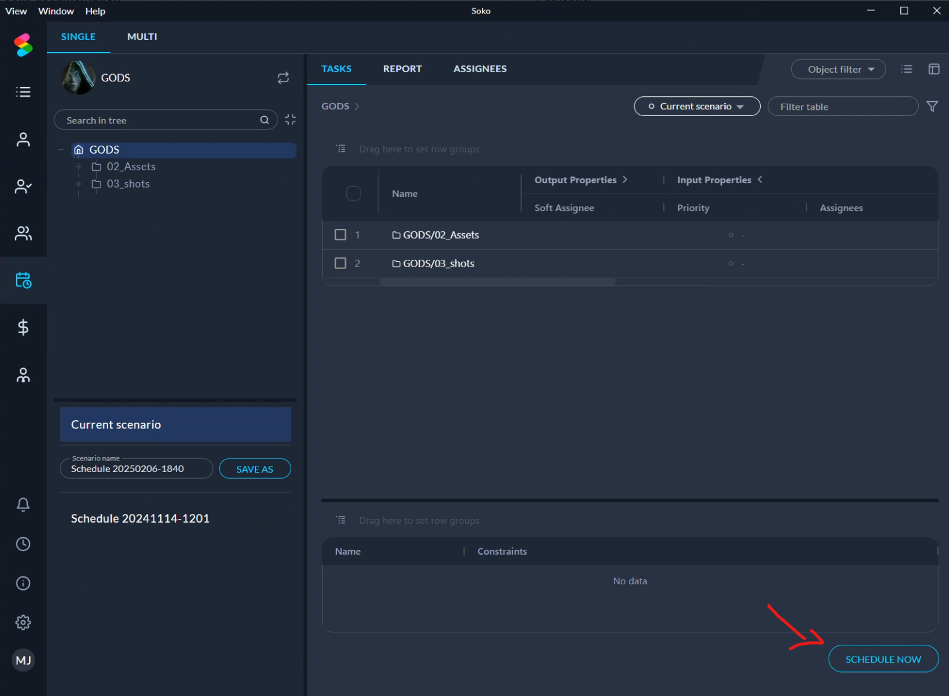Click the GODS breadcrumb link
949x696 pixels.
click(x=335, y=106)
